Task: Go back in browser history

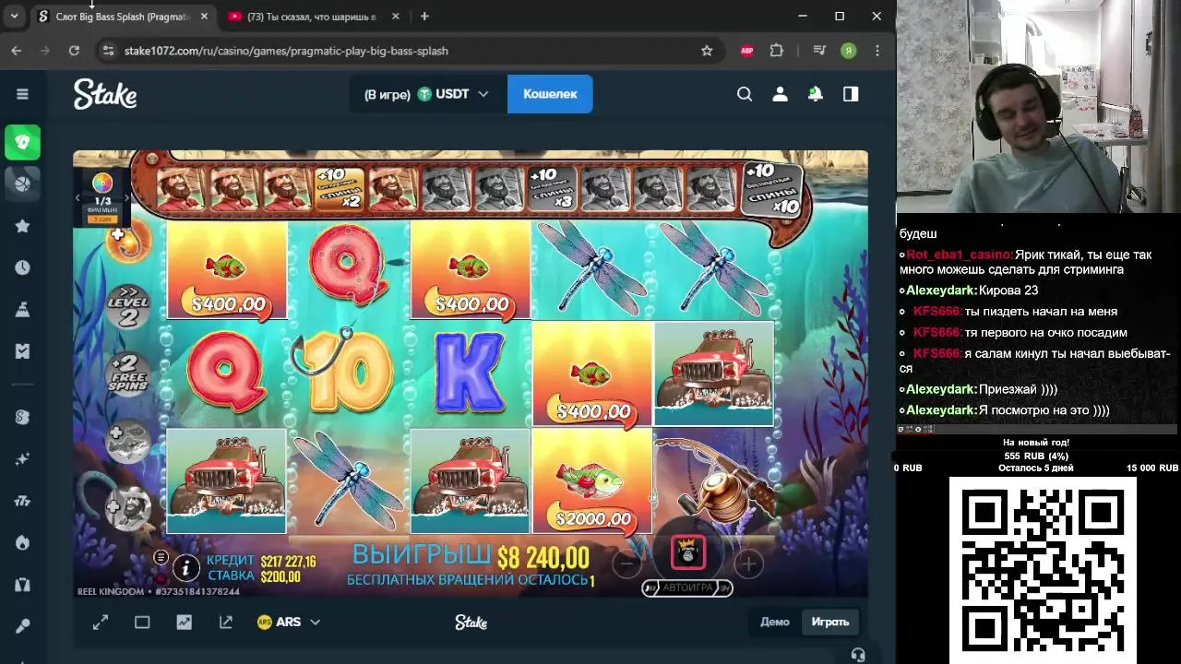Action: [x=17, y=51]
